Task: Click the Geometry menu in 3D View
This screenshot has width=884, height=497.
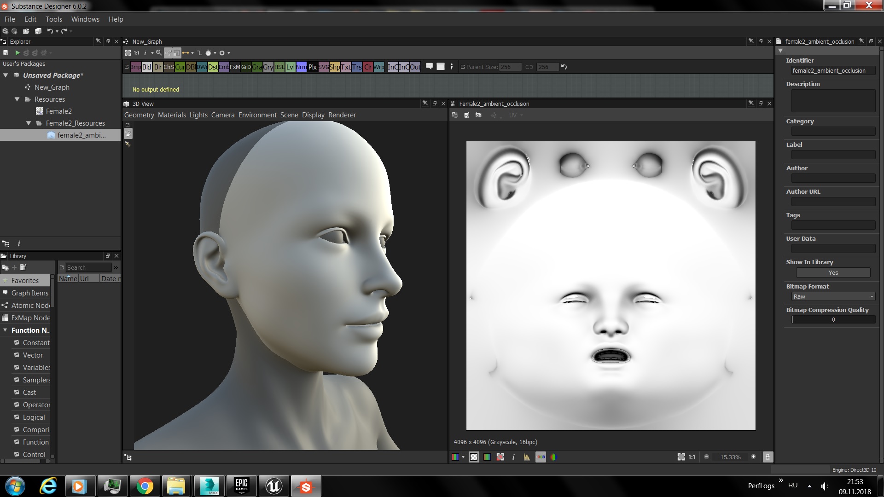Action: click(140, 115)
